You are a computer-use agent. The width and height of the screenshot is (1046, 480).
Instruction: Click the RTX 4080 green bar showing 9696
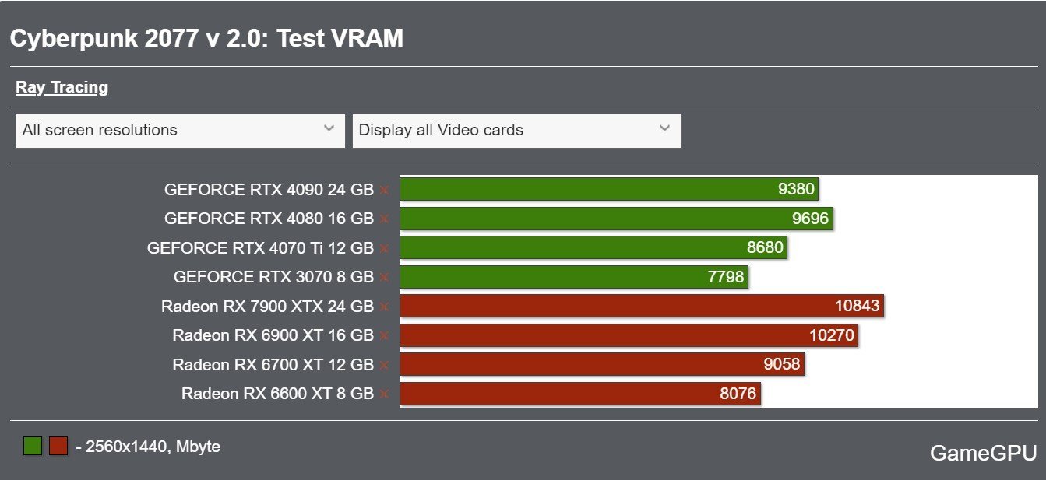tap(616, 219)
